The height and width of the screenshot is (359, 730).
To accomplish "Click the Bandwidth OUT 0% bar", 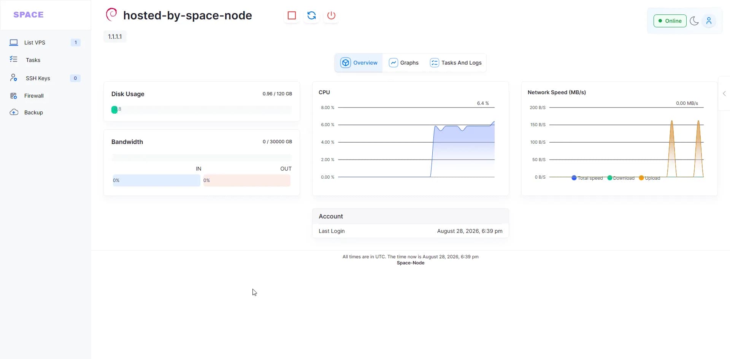I will pyautogui.click(x=246, y=180).
